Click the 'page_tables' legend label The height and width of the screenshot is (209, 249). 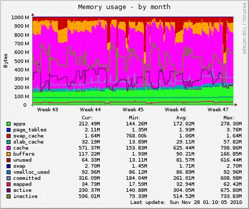[x=30, y=130]
